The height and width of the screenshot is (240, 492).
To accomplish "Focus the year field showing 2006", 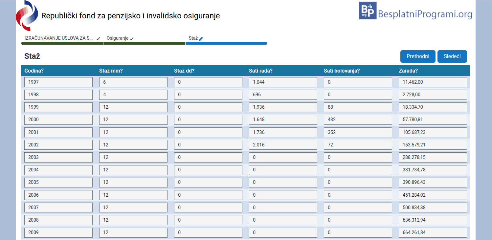I will click(x=58, y=195).
